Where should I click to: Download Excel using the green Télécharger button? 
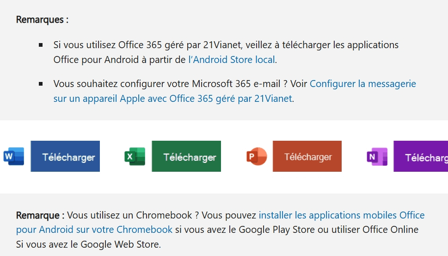(186, 156)
